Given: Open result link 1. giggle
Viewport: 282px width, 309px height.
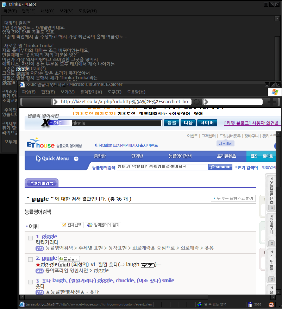Looking at the screenshot, I should pos(46,237).
